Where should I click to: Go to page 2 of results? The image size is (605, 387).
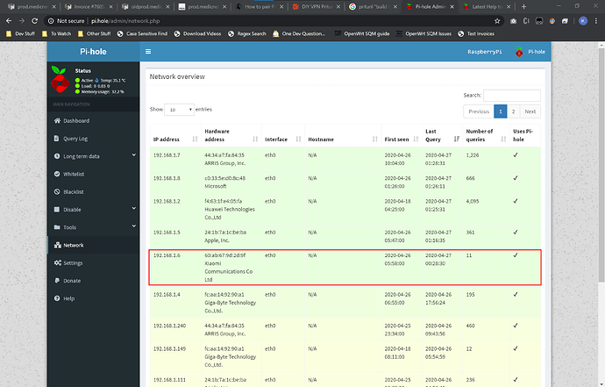click(515, 111)
